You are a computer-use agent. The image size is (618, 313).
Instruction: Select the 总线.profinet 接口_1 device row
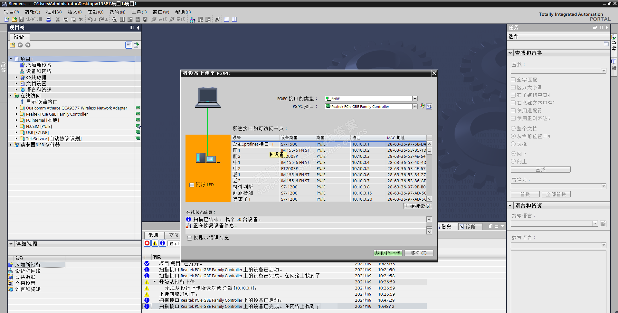tap(329, 144)
